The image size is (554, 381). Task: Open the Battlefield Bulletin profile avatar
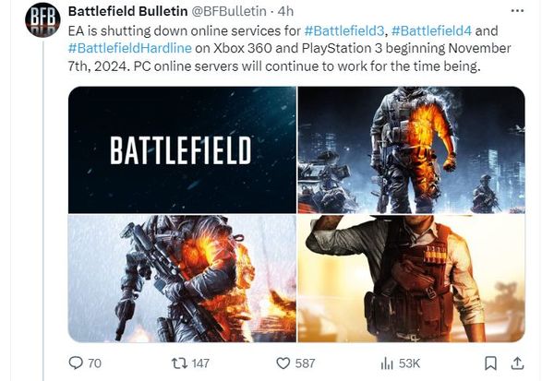[x=42, y=19]
